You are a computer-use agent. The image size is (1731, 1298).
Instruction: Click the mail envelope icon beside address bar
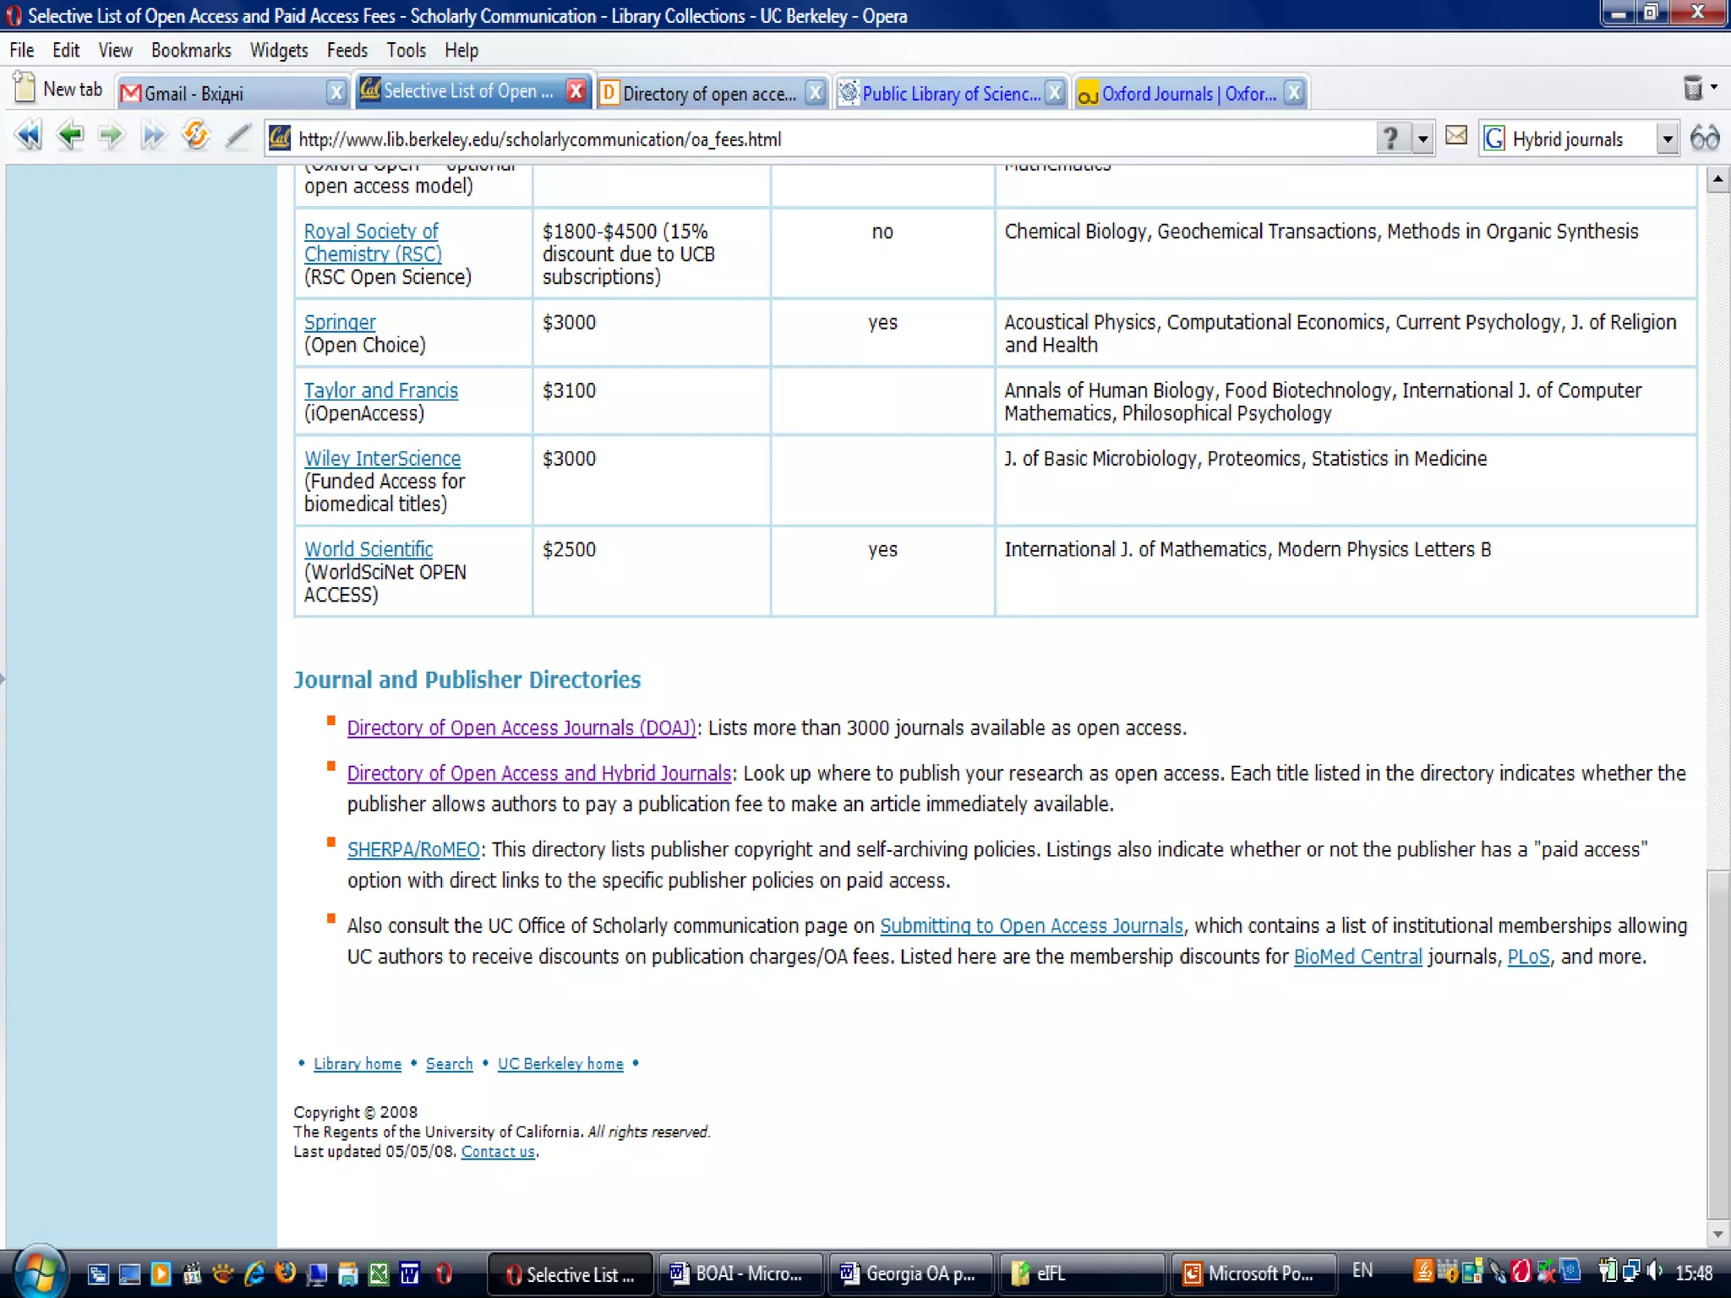pos(1456,136)
